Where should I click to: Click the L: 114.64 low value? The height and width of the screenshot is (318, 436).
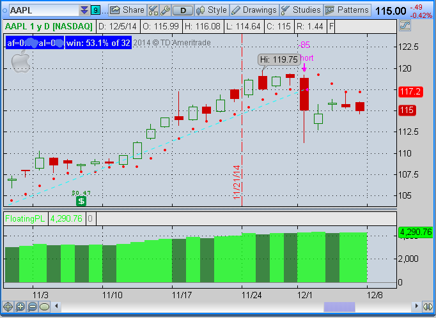244,27
